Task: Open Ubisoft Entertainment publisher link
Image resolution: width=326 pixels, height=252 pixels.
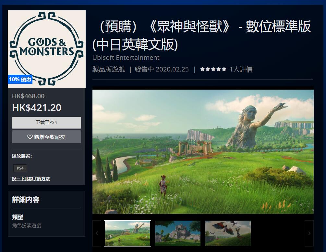Action: pos(126,58)
